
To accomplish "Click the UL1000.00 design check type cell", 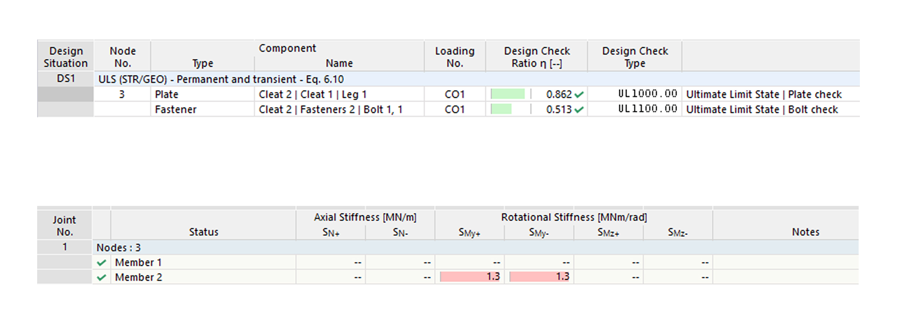I will point(647,94).
